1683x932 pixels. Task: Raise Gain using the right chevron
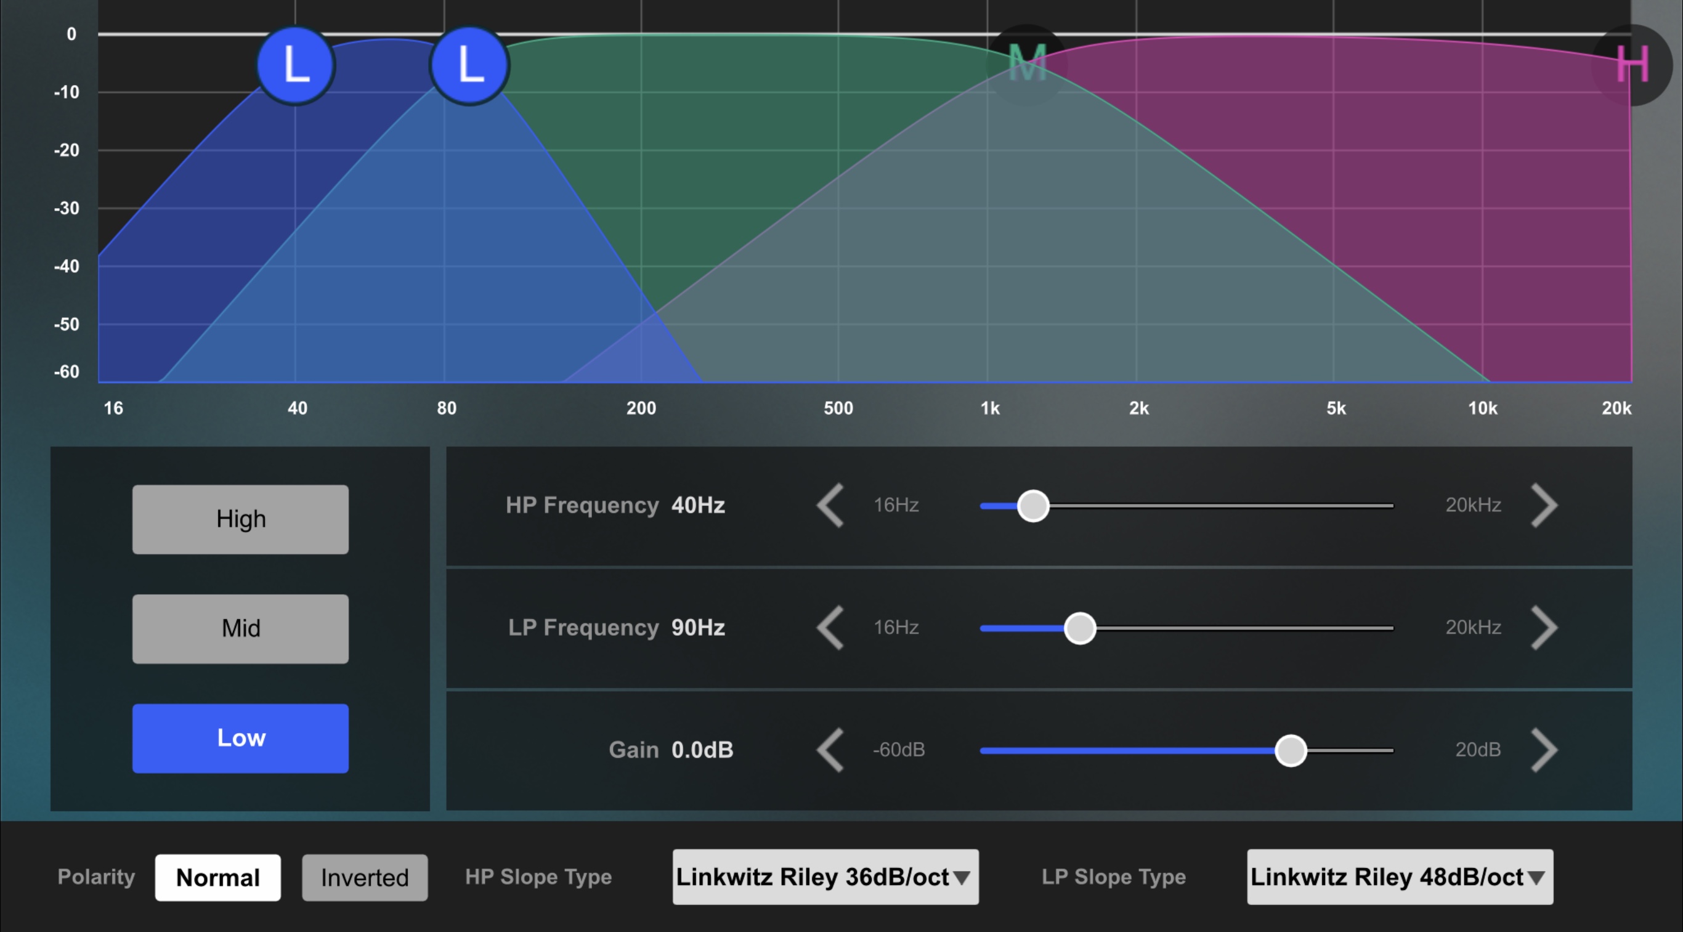[1544, 750]
